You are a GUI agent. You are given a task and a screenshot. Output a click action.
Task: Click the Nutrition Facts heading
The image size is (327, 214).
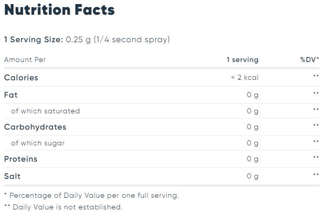point(60,10)
